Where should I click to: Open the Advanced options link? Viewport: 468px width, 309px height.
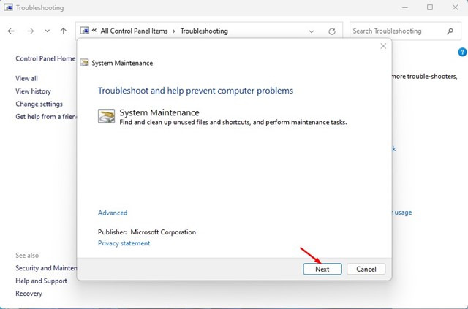coord(113,213)
